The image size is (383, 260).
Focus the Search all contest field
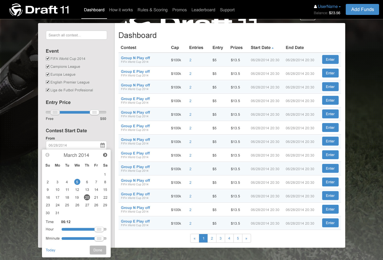pyautogui.click(x=76, y=35)
